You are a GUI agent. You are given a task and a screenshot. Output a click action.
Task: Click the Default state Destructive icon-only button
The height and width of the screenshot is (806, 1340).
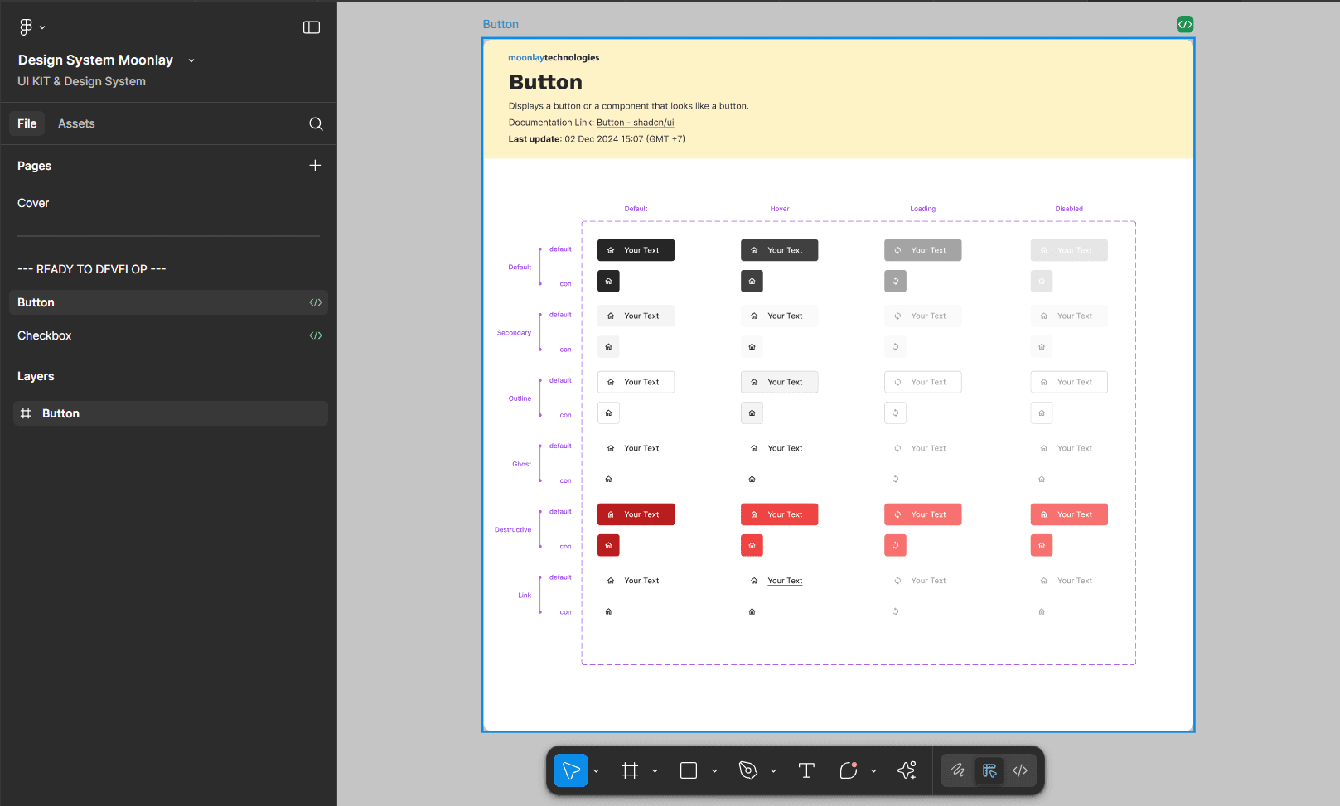coord(608,545)
